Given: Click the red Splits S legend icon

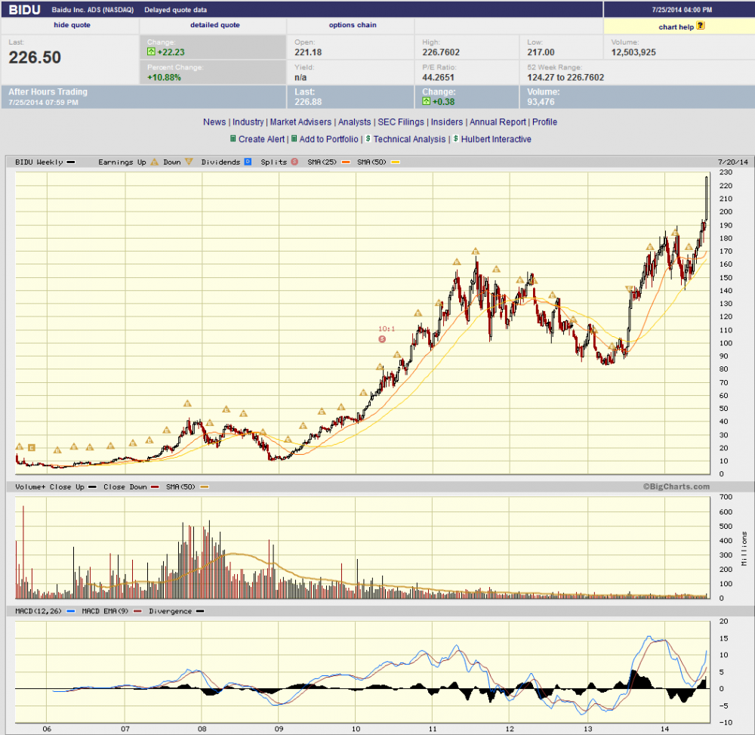Looking at the screenshot, I should tap(294, 162).
